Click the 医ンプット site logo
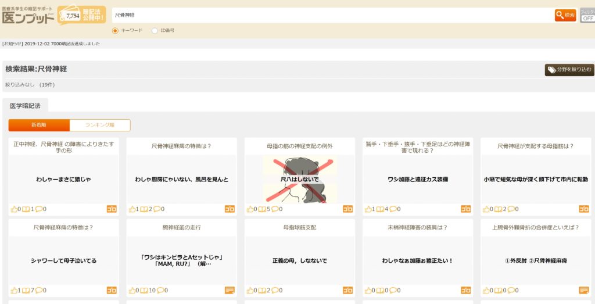 (x=28, y=16)
